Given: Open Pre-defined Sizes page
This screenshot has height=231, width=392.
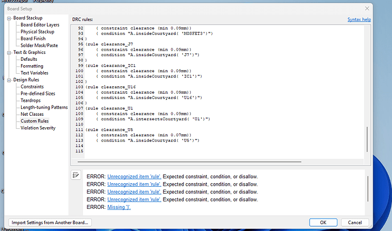Looking at the screenshot, I should 37,94.
